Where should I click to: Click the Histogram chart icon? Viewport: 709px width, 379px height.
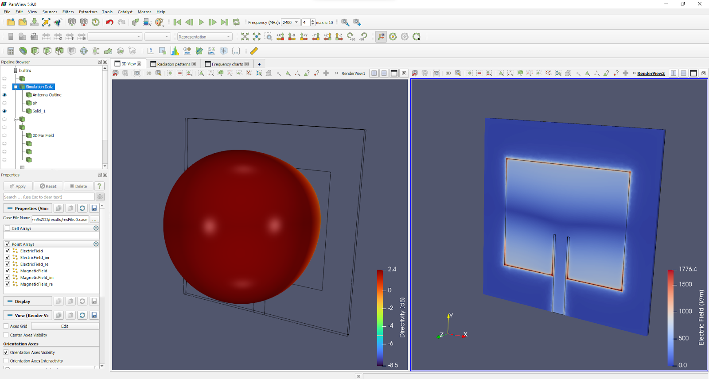coord(175,51)
